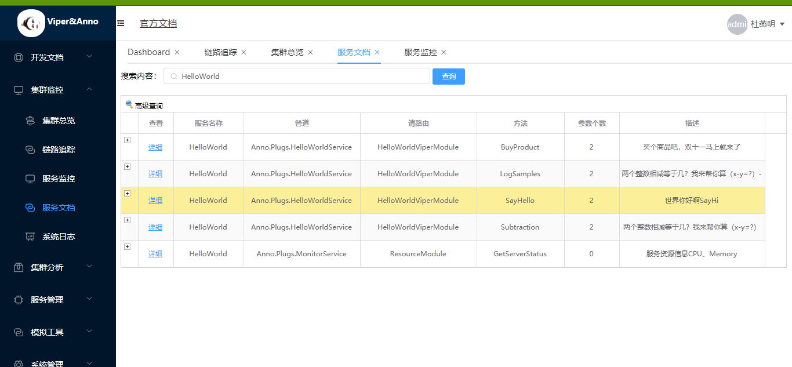
Task: Click the HelloWorld search input field
Action: pyautogui.click(x=297, y=76)
